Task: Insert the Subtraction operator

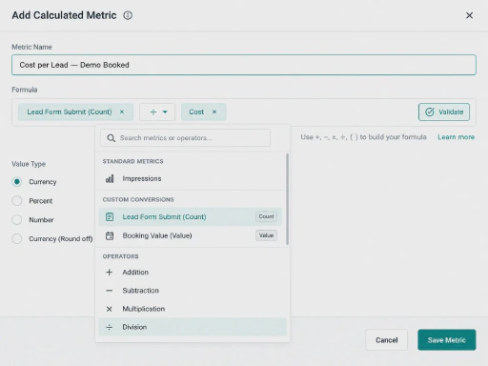Action: click(x=193, y=291)
